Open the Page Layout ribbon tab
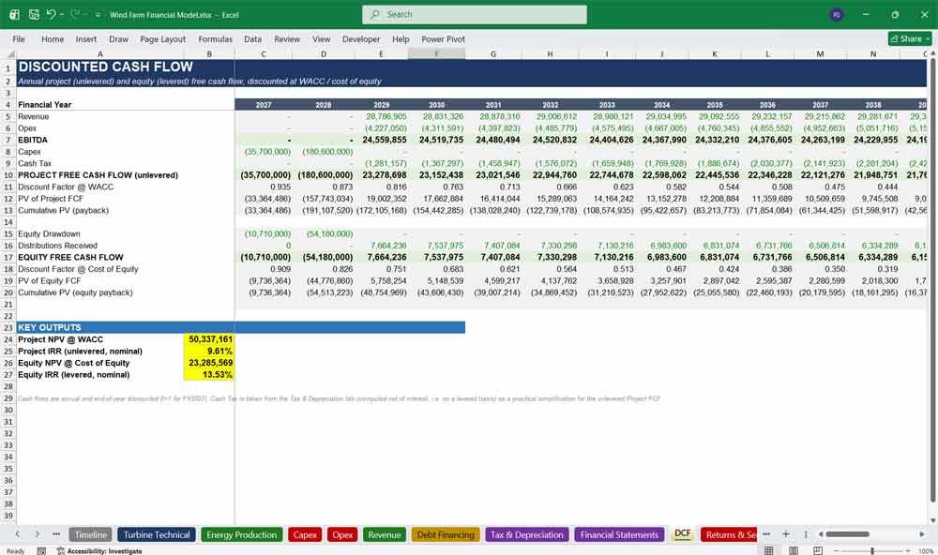The width and height of the screenshot is (938, 555). 162,38
